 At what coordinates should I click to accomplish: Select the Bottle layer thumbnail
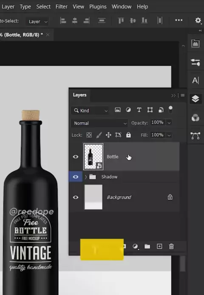[x=93, y=156]
